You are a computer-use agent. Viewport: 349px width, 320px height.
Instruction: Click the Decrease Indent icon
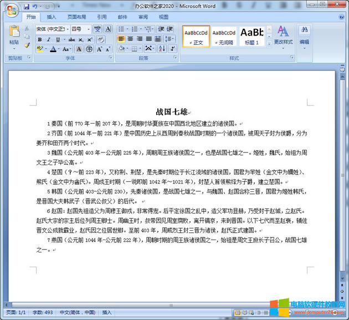pyautogui.click(x=161, y=29)
